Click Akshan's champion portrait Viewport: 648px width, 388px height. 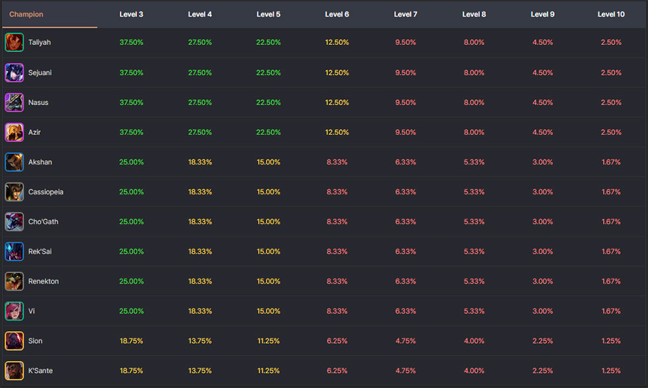14,162
